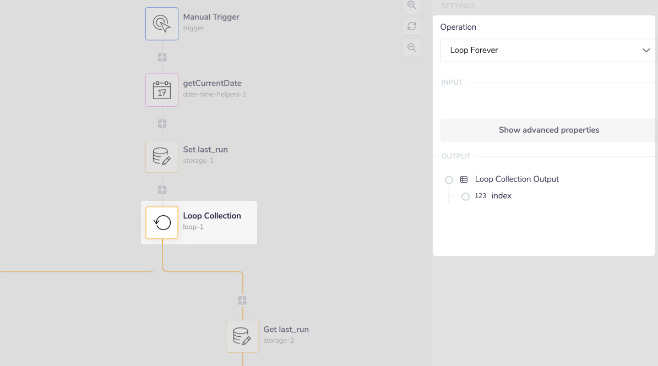The height and width of the screenshot is (366, 658).
Task: Select the Loop Collection loop icon
Action: pyautogui.click(x=162, y=222)
